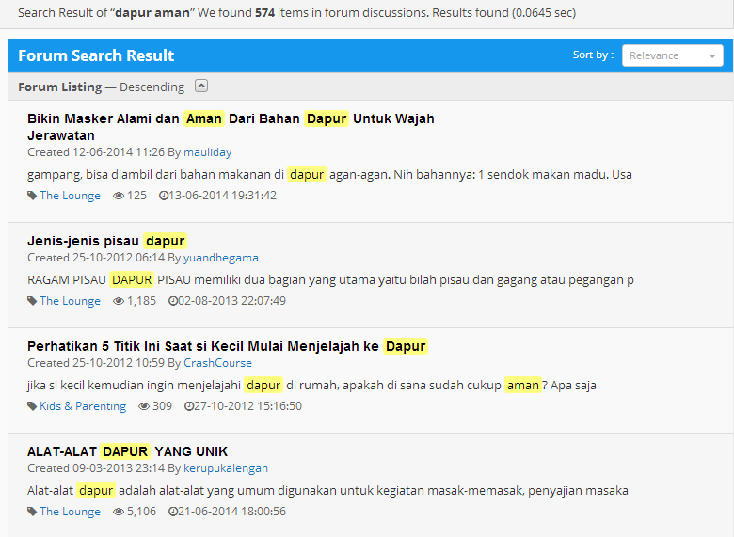Image resolution: width=734 pixels, height=537 pixels.
Task: Open thread Perhatikan 5 Titik Ini
Action: click(x=228, y=346)
